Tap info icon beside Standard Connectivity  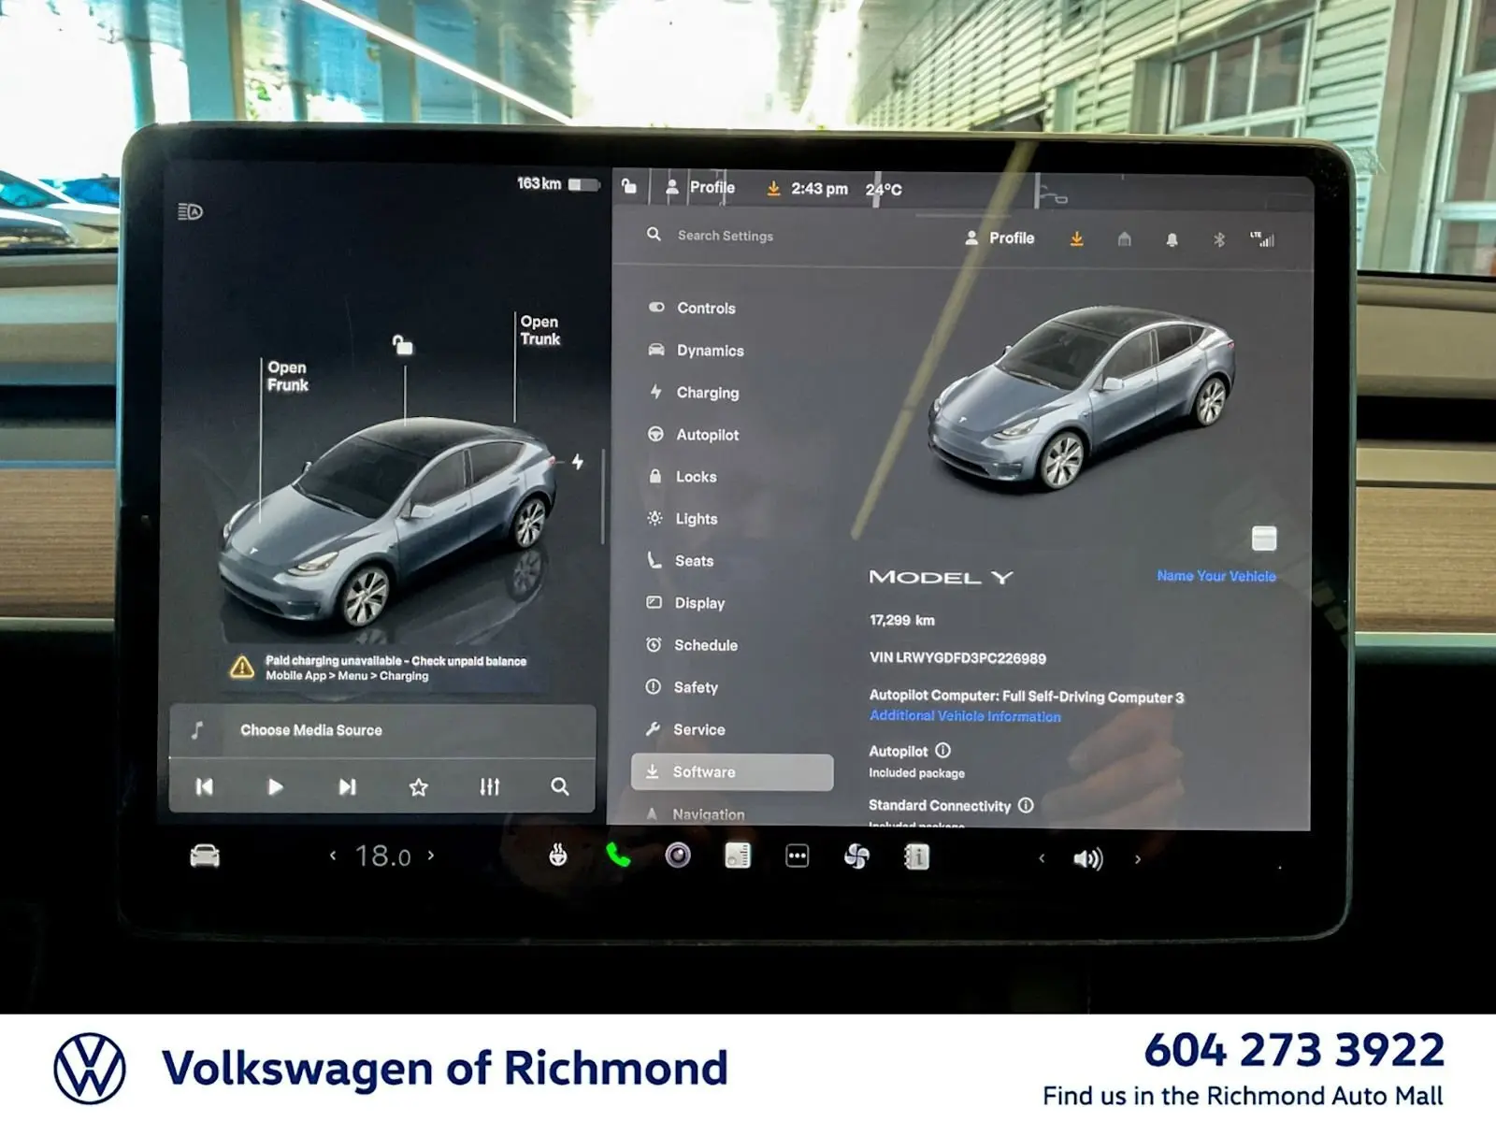1026,805
